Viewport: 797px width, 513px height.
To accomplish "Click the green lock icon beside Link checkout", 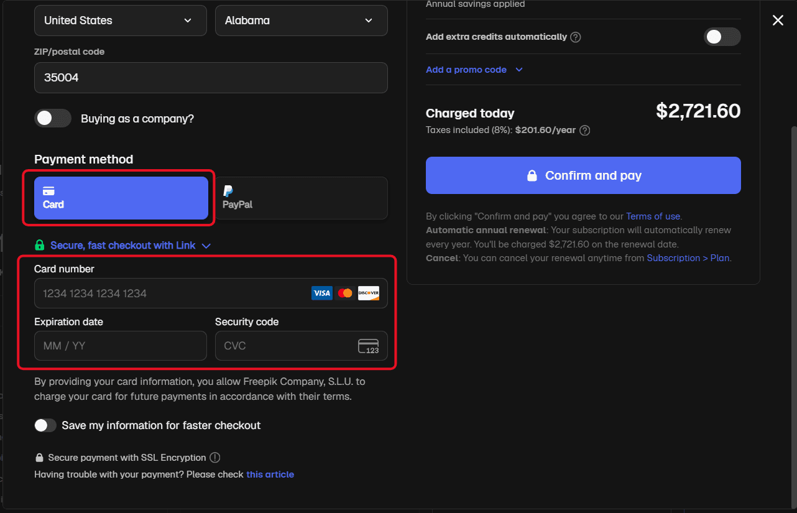I will (x=40, y=246).
